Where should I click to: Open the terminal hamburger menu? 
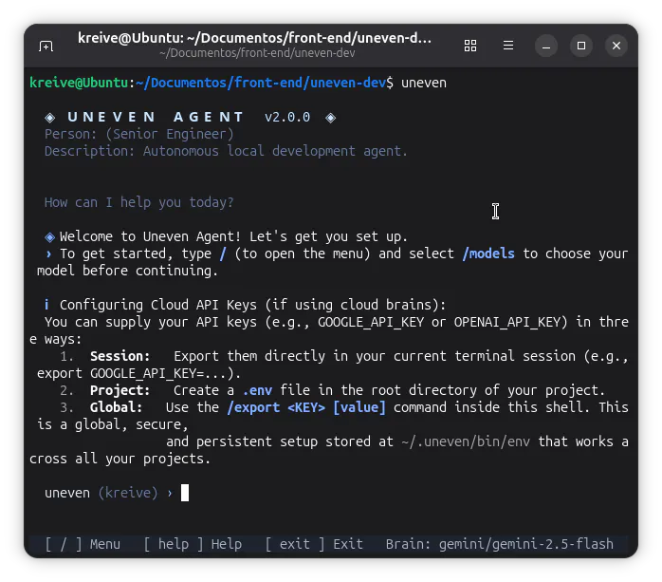(x=508, y=46)
